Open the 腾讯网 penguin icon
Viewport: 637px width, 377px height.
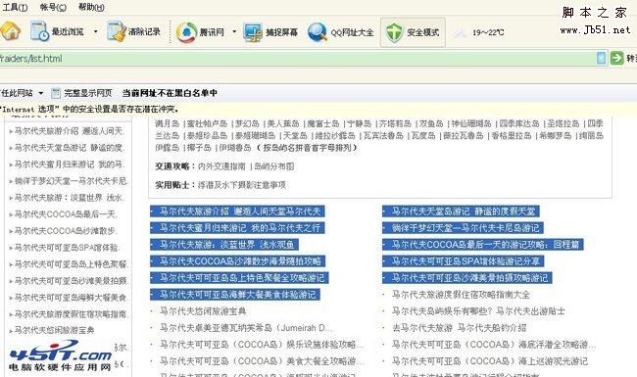coord(186,32)
